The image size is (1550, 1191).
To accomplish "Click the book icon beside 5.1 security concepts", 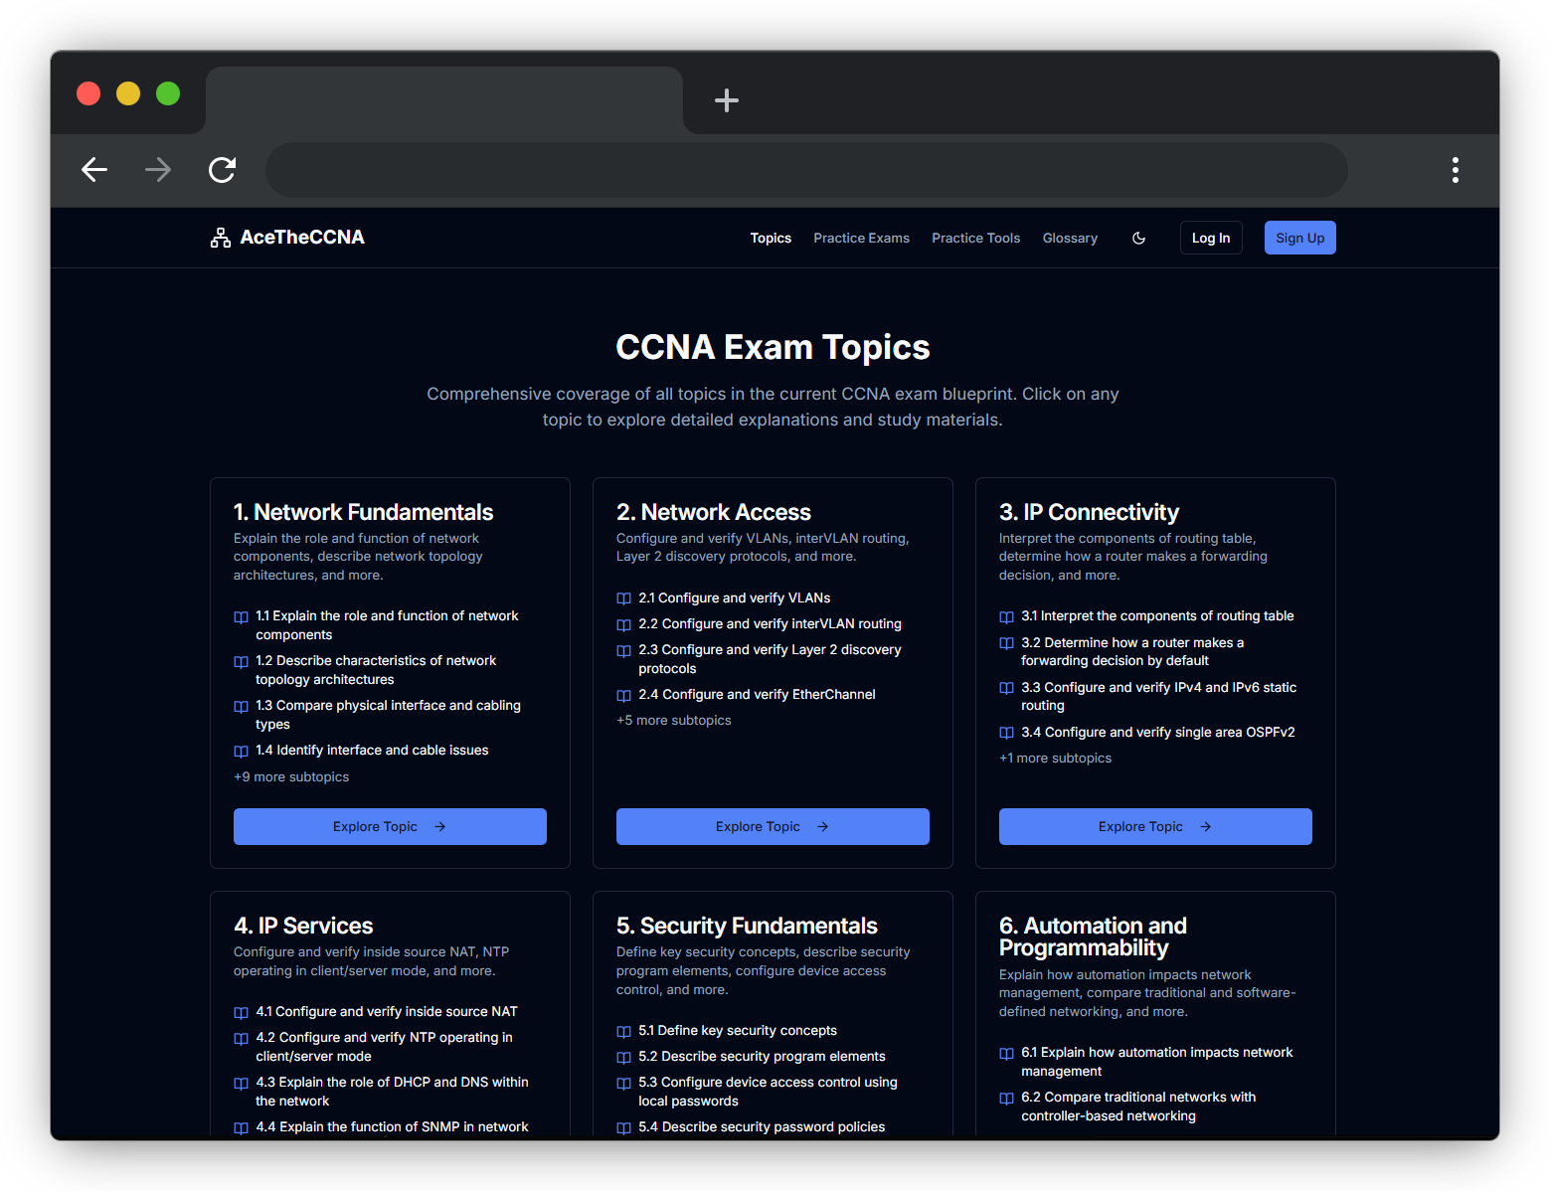I will [623, 1031].
